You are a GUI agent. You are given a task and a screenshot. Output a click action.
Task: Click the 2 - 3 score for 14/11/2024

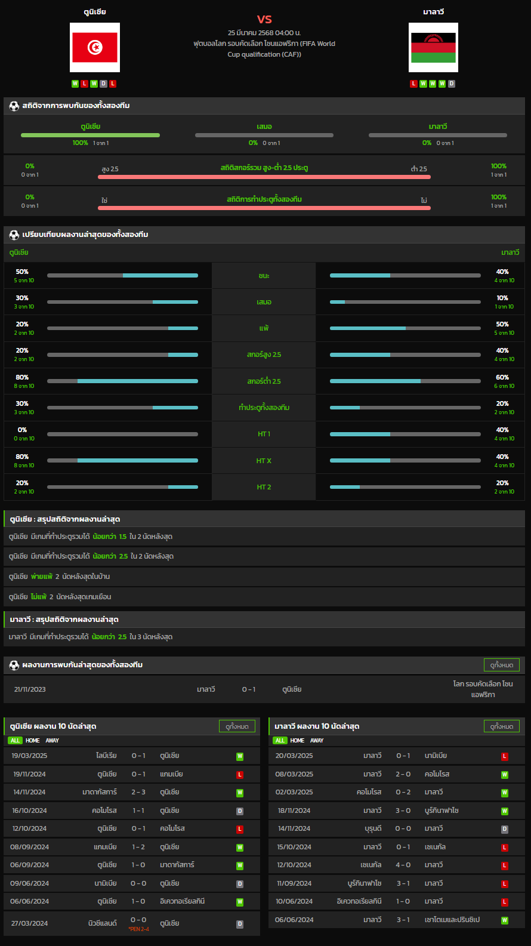[x=138, y=792]
